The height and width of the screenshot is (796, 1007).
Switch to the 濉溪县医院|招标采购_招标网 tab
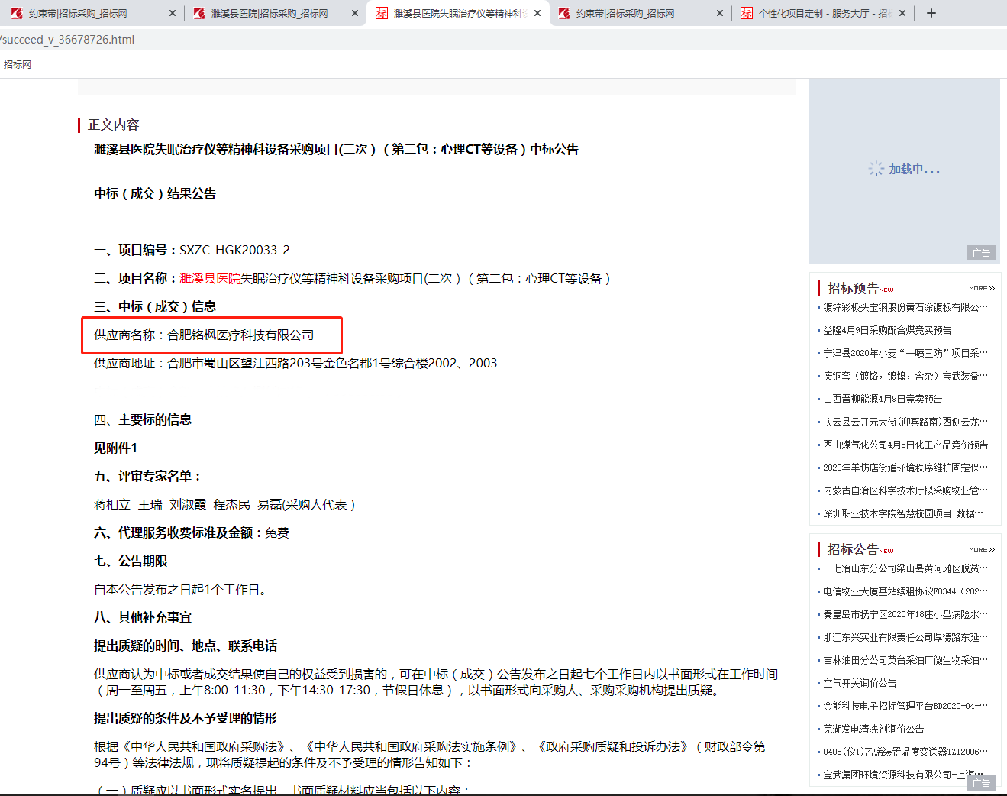click(270, 13)
